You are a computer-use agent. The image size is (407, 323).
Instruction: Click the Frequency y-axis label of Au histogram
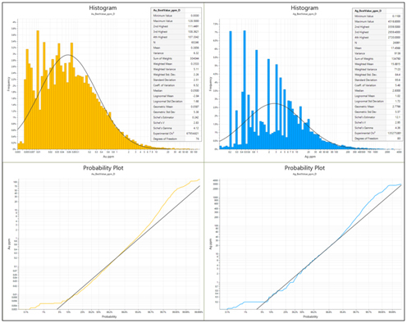[x=9, y=84]
